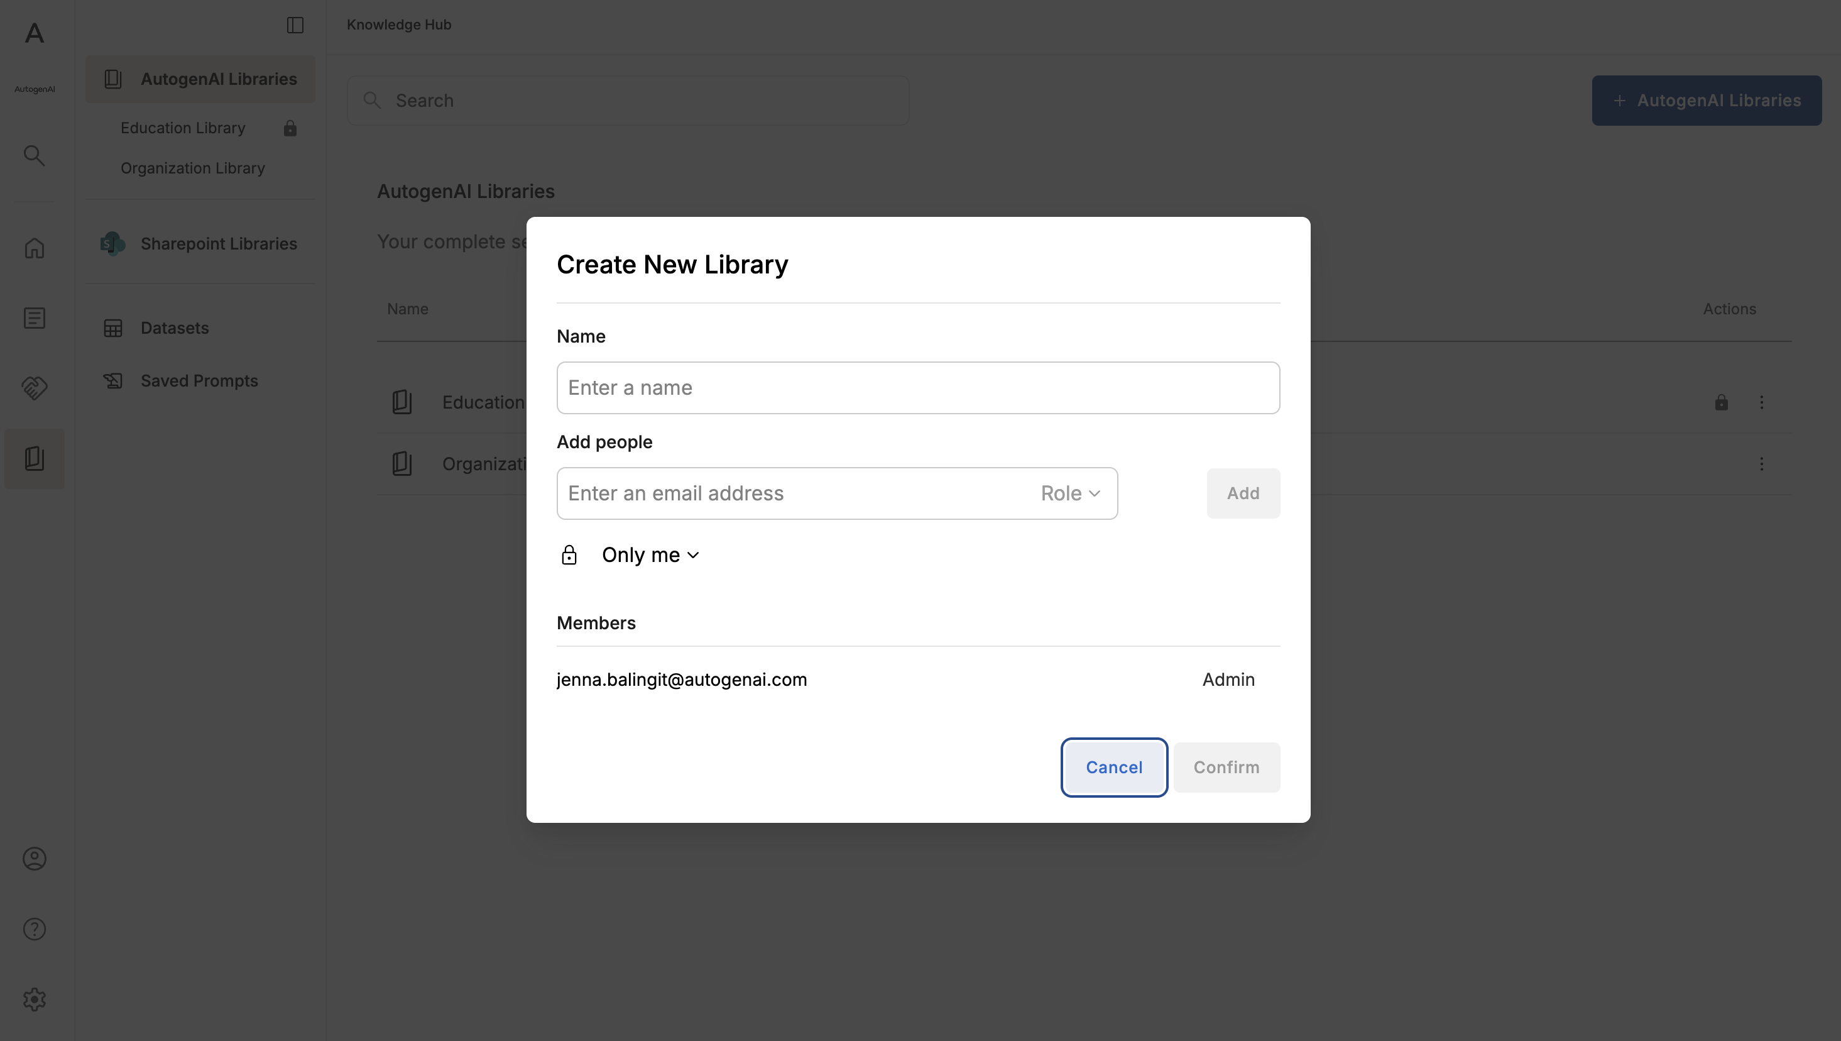Image resolution: width=1841 pixels, height=1041 pixels.
Task: Click the Add button
Action: click(1243, 493)
